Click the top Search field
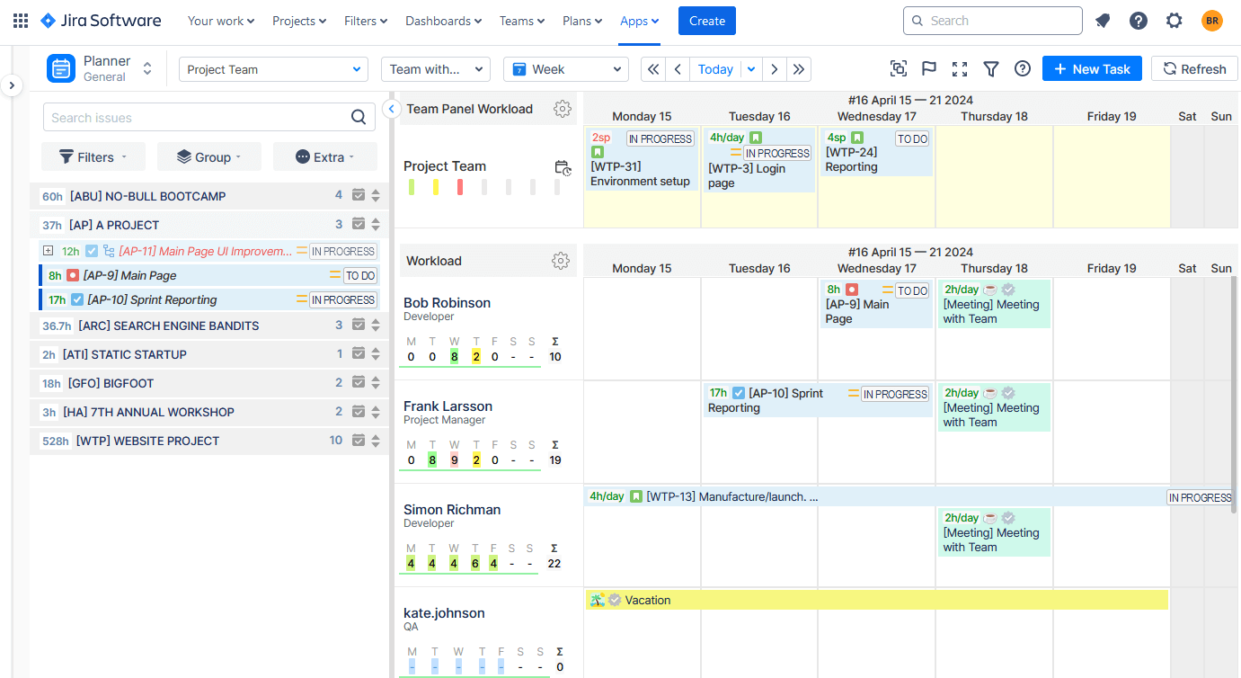Viewport: 1241px width, 678px height. (x=993, y=21)
